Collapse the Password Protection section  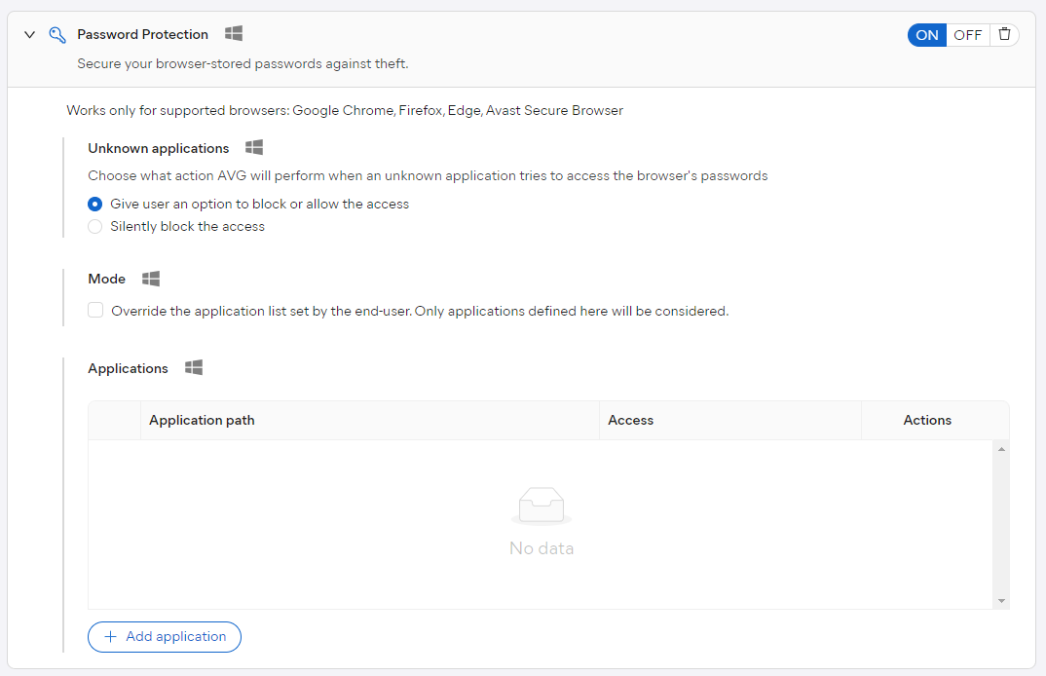pyautogui.click(x=29, y=33)
